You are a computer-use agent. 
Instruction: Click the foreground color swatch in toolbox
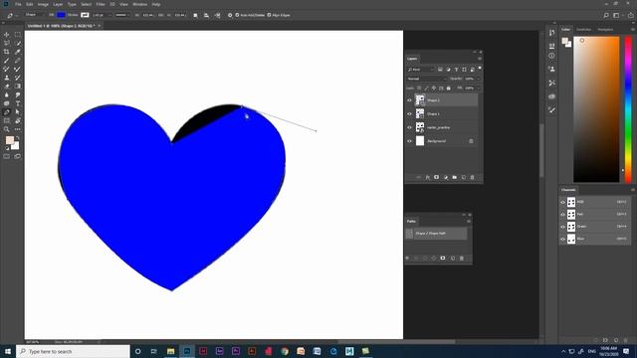(10, 140)
